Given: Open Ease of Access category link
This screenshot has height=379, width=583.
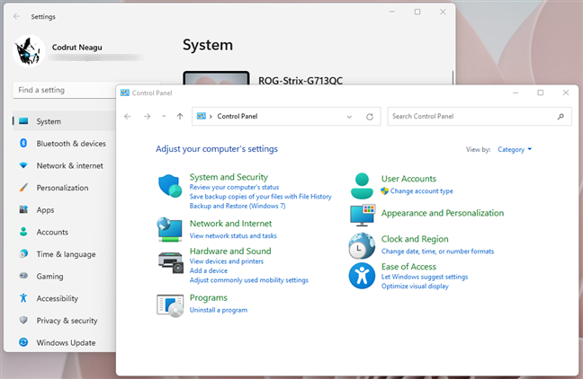Looking at the screenshot, I should 408,267.
